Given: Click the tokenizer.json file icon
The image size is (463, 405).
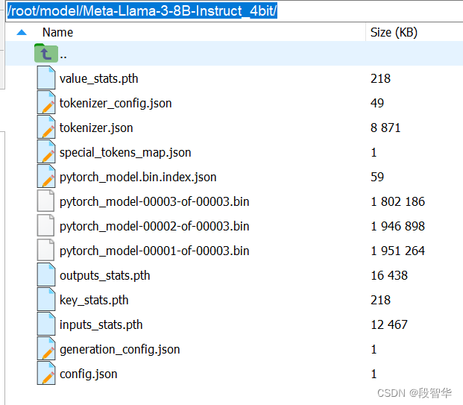Looking at the screenshot, I should 46,128.
